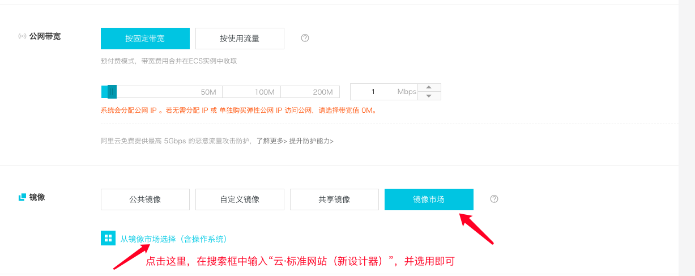Screen dimensions: 695x276
Task: Click the 镜像 section icon
Action: click(x=22, y=197)
